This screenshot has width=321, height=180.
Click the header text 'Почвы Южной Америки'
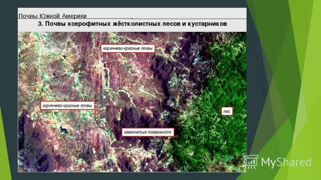point(53,16)
